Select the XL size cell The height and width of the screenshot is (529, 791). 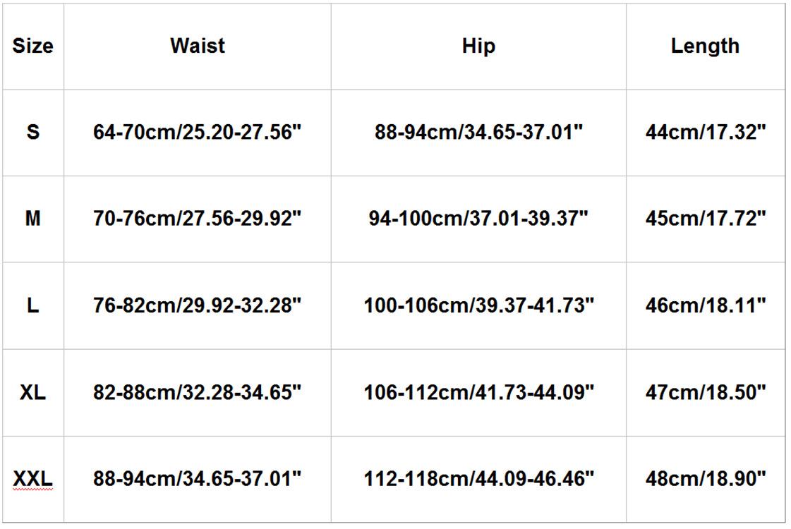click(32, 392)
